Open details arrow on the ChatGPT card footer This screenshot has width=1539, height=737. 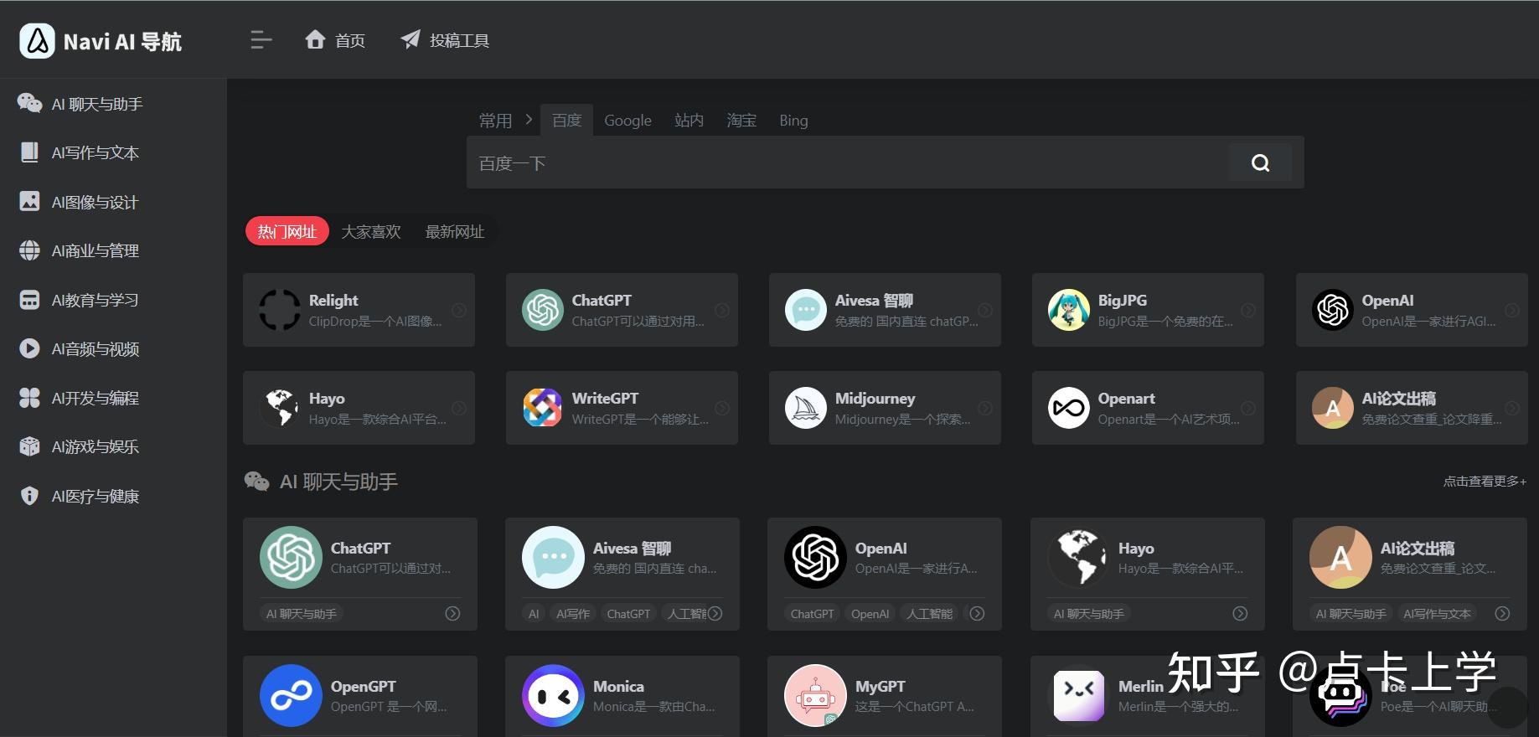tap(452, 614)
